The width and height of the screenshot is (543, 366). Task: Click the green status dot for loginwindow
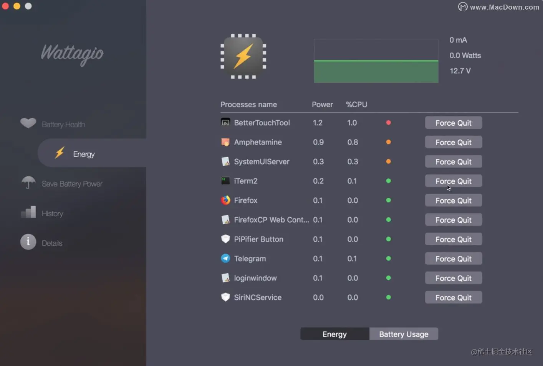(388, 278)
